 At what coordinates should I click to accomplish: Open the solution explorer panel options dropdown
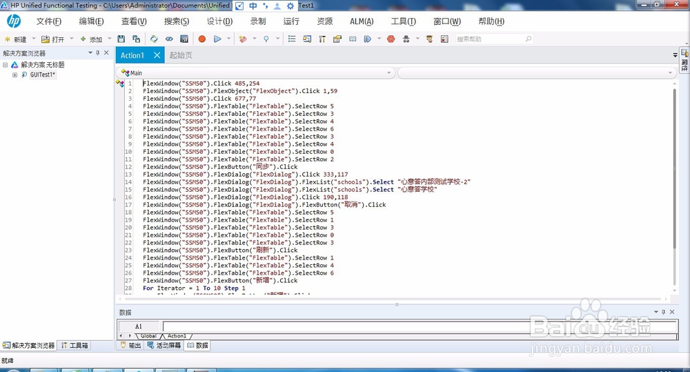pos(90,53)
